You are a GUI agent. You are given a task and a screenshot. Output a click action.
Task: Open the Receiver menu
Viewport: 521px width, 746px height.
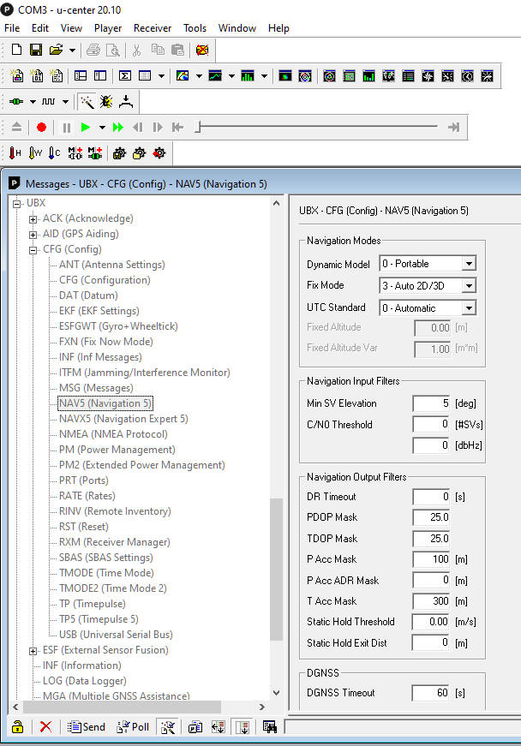coord(153,28)
